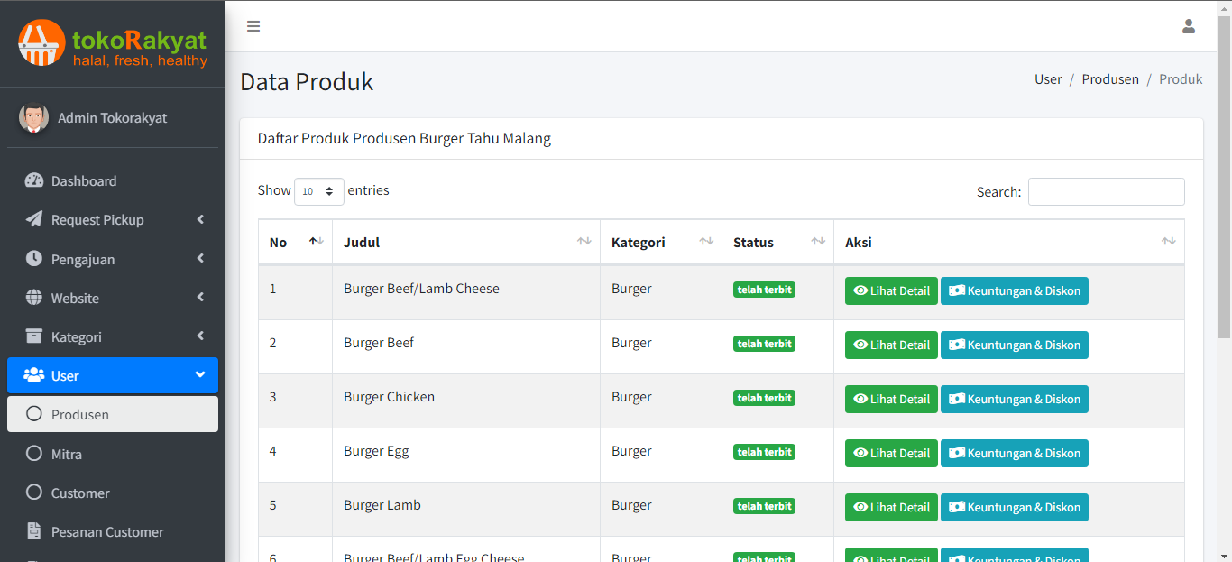Select Customer circle item in sidebar
1232x562 pixels.
tap(79, 493)
